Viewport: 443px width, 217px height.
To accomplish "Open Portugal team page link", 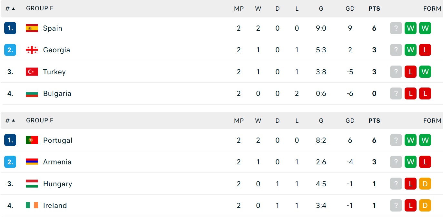I will [x=58, y=140].
